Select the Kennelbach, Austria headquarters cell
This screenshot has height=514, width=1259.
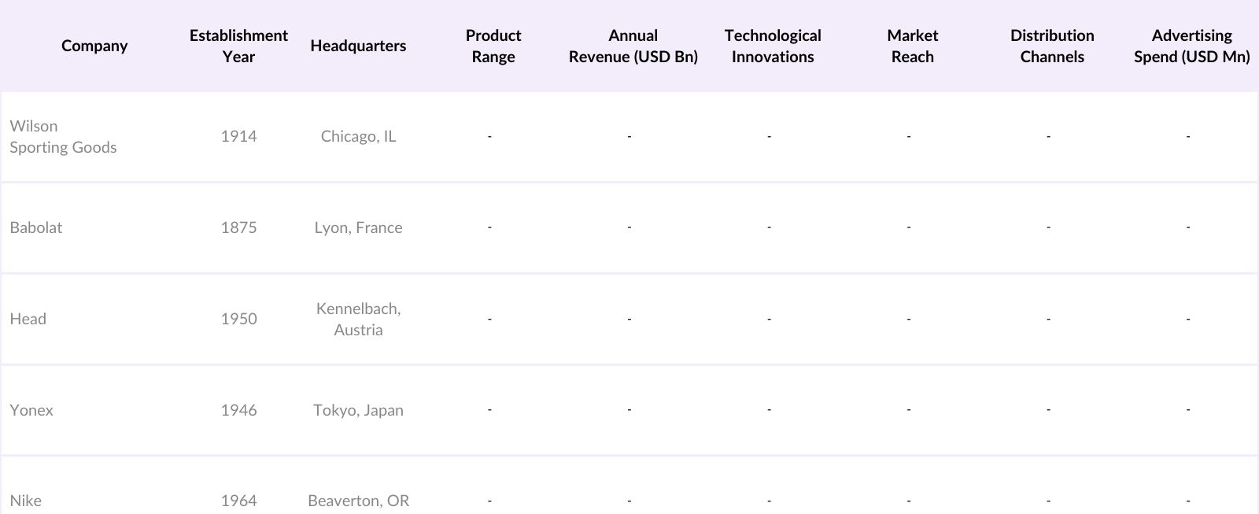tap(358, 319)
